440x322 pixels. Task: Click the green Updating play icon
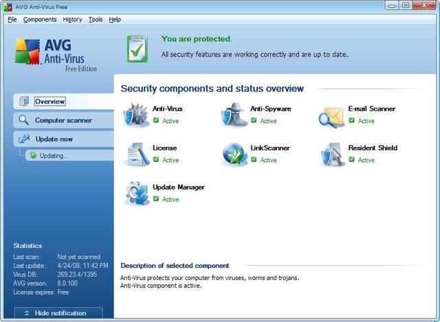(33, 155)
